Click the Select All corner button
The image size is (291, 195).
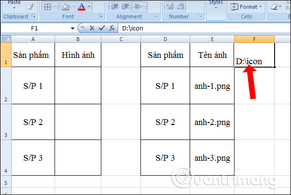click(6, 39)
